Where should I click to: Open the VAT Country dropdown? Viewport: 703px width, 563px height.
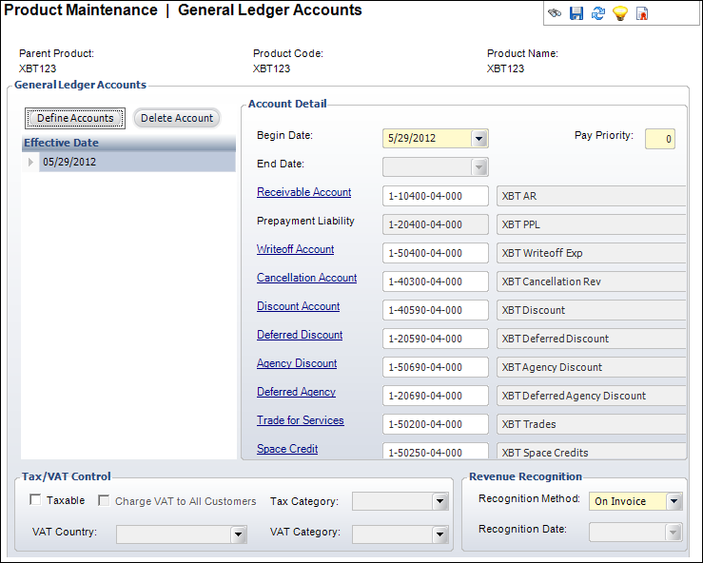[x=238, y=534]
